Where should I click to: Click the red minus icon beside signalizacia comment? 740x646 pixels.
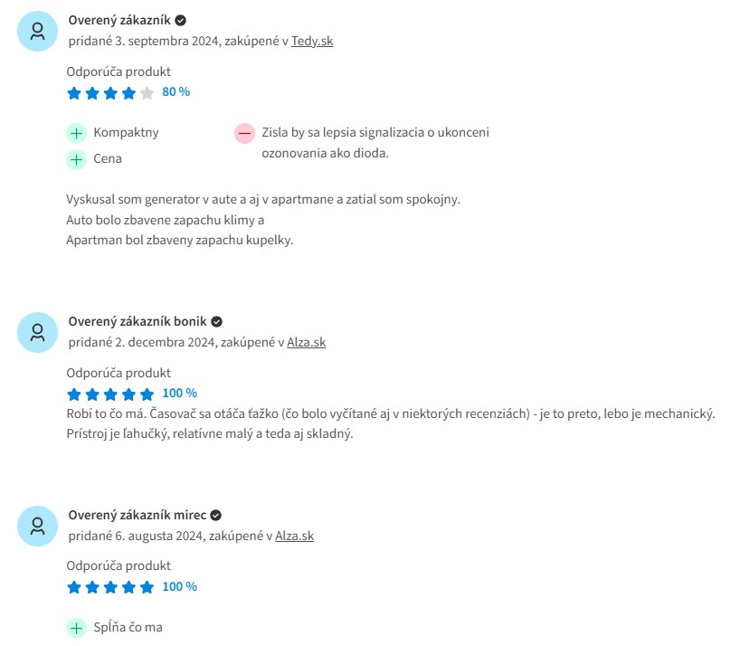pyautogui.click(x=244, y=134)
